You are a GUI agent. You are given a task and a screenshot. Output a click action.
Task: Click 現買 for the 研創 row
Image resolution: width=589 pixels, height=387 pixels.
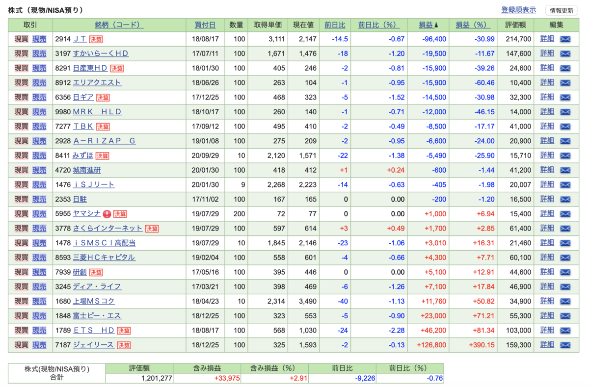click(22, 272)
